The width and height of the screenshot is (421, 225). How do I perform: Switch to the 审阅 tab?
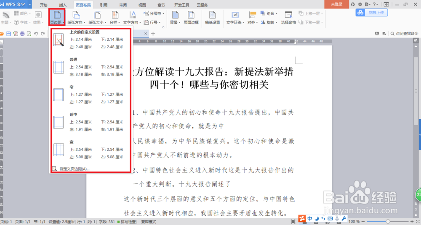pyautogui.click(x=123, y=5)
